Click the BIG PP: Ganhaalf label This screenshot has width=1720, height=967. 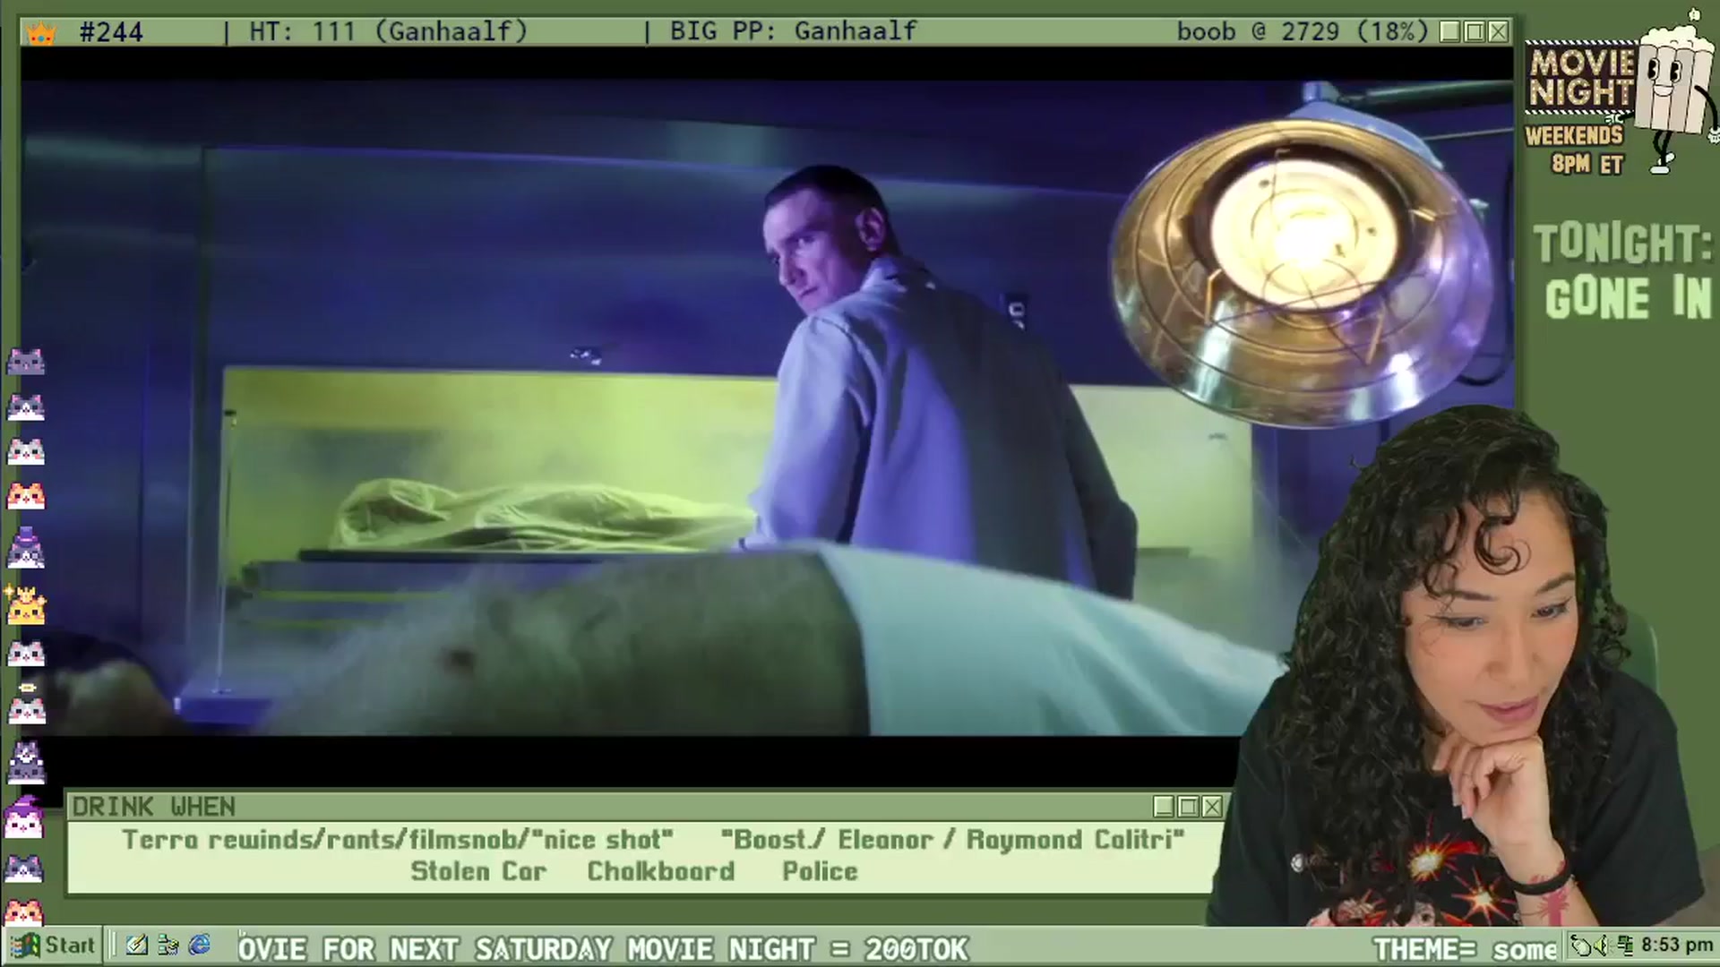[794, 31]
